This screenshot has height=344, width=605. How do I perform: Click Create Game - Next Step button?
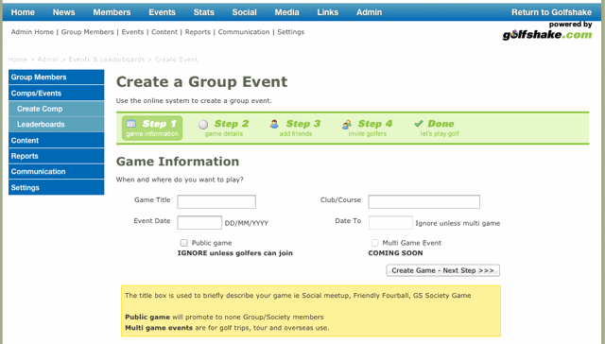443,270
